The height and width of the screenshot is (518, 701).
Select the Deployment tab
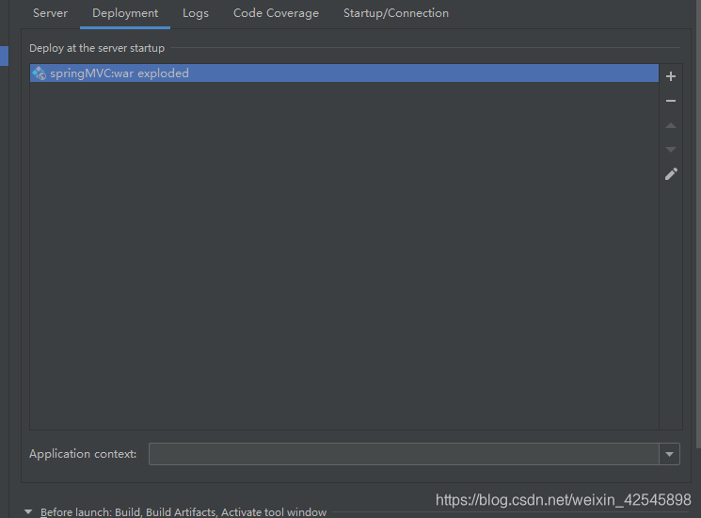[125, 13]
